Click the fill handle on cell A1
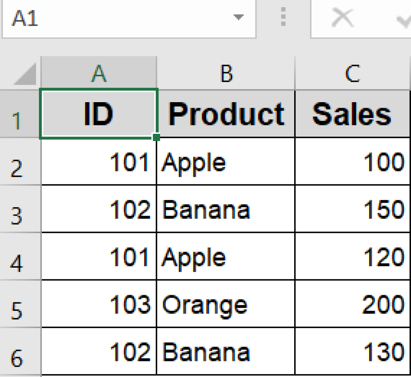411x377 pixels. [x=157, y=138]
